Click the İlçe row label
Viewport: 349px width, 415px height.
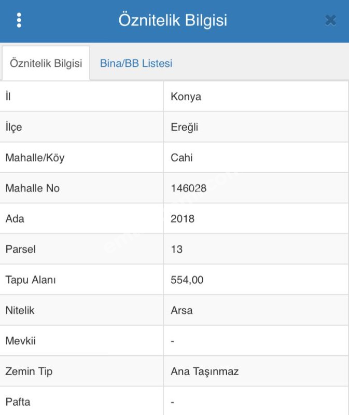pyautogui.click(x=14, y=127)
